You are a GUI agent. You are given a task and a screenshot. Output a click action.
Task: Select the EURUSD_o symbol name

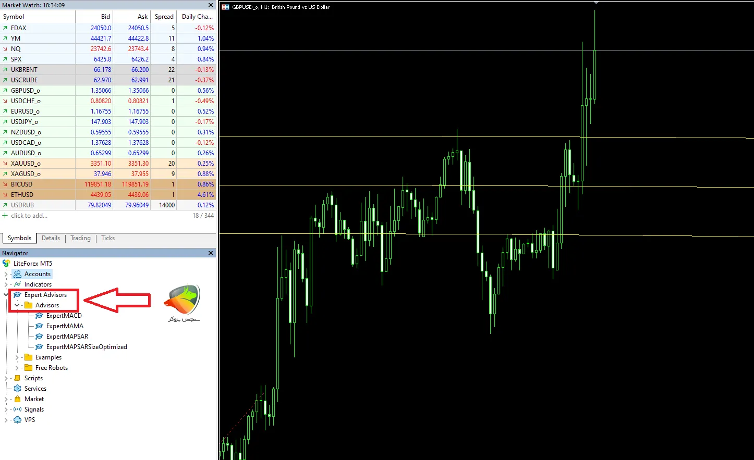(25, 111)
